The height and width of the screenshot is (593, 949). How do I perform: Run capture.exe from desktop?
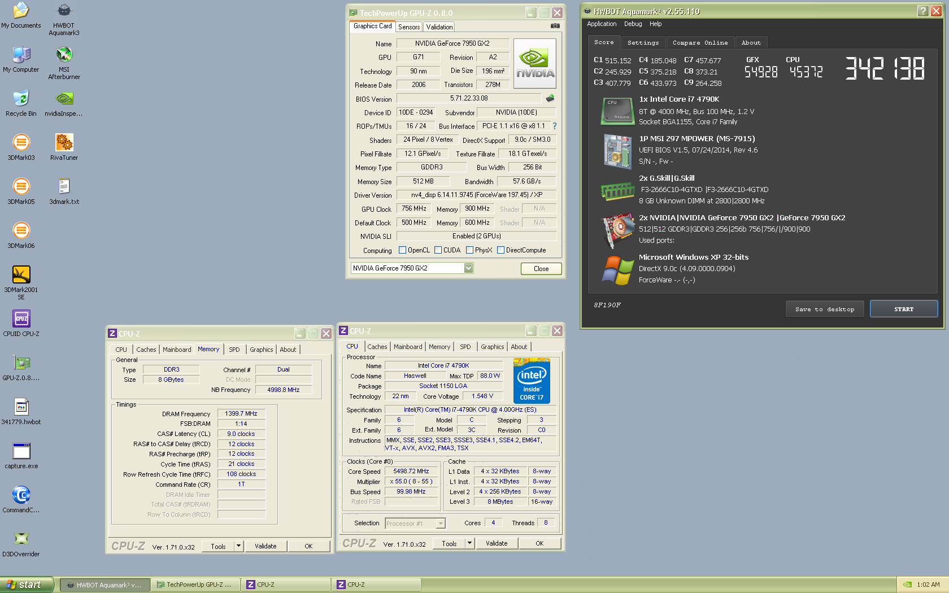click(x=21, y=456)
